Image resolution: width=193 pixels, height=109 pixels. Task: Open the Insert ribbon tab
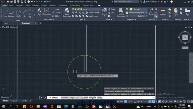click(x=11, y=5)
